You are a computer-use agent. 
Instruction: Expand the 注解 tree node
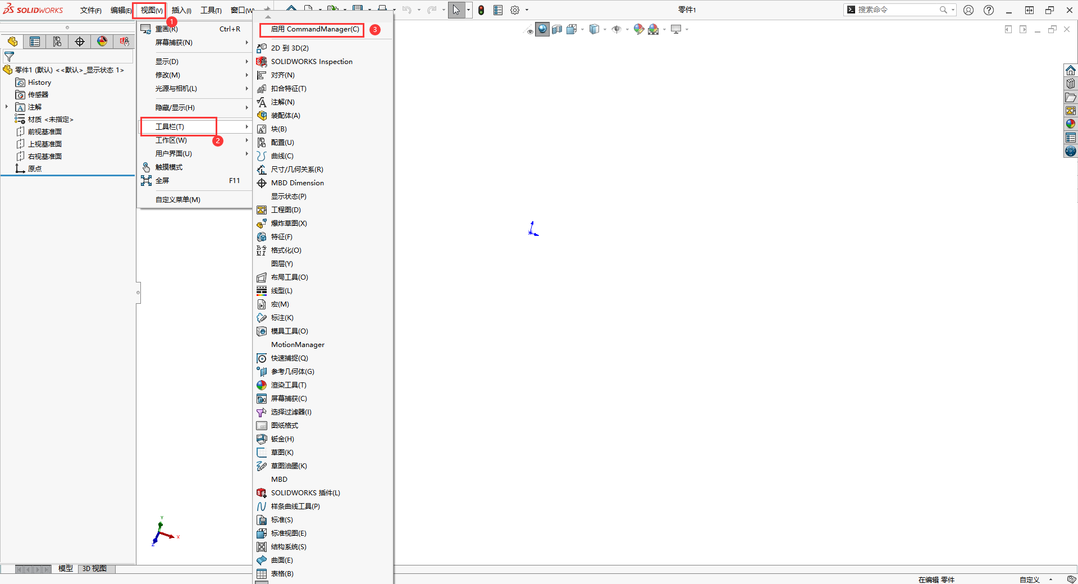tap(7, 107)
